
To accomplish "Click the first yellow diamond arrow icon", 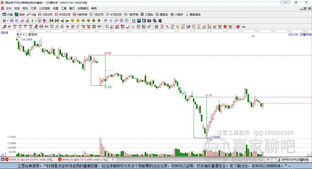I will [73, 21].
